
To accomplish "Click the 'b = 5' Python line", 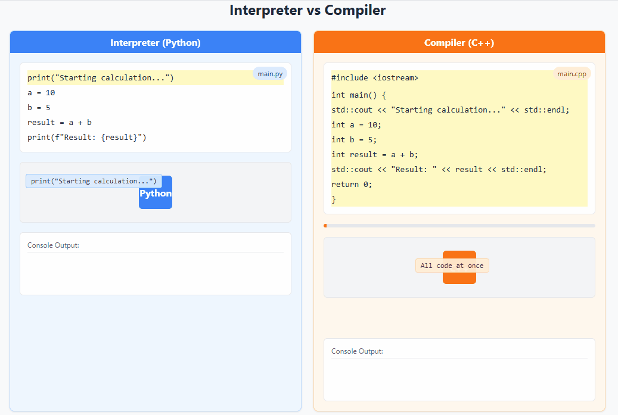I will pyautogui.click(x=156, y=108).
